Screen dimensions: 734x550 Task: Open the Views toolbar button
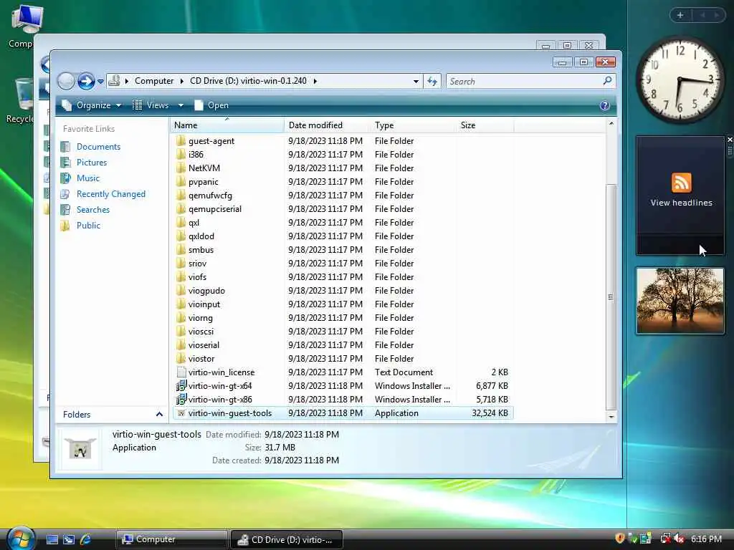click(x=151, y=105)
